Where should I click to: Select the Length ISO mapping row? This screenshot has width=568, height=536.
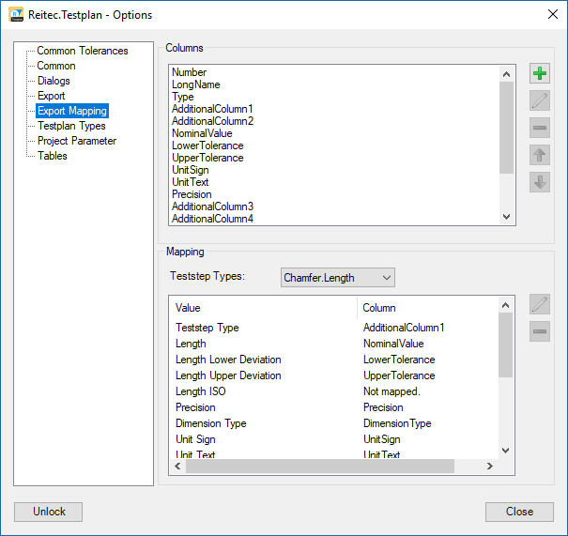click(200, 391)
